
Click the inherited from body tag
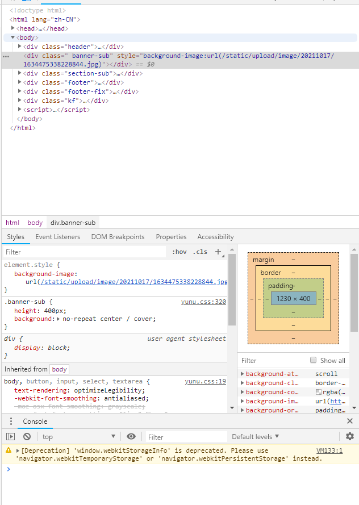tap(59, 369)
